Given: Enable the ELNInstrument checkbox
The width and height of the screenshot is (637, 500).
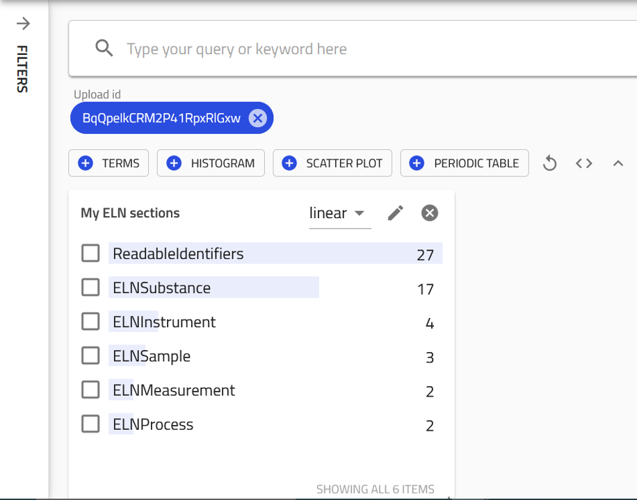Looking at the screenshot, I should coord(90,322).
